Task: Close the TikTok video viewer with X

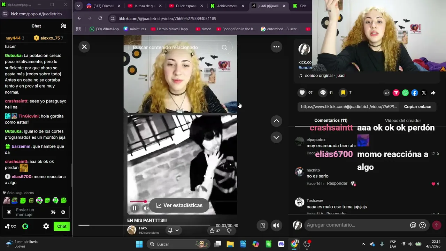Action: (x=84, y=47)
